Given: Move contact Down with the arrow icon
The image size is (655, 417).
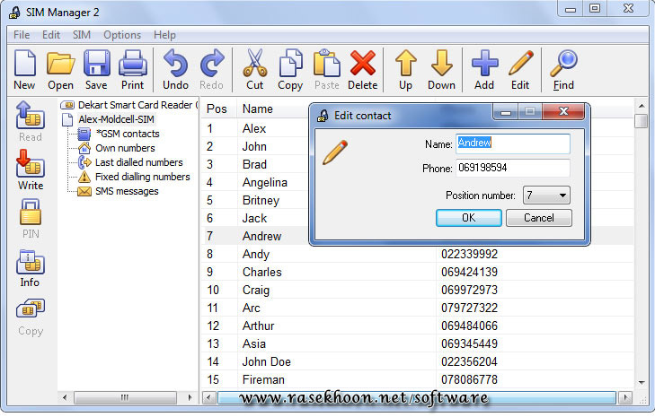Looking at the screenshot, I should pos(441,69).
